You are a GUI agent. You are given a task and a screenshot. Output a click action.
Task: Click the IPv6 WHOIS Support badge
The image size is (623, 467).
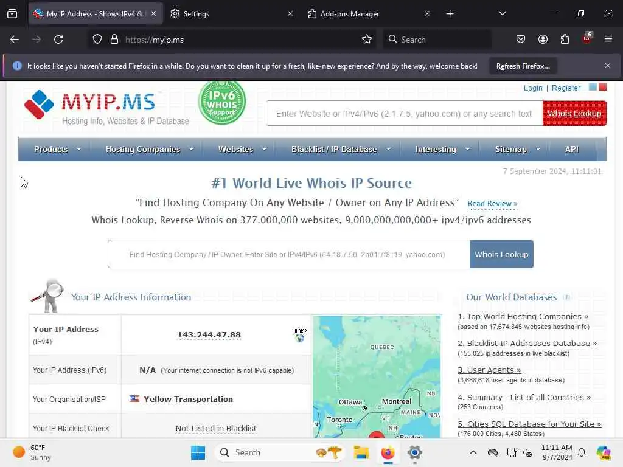tap(222, 103)
